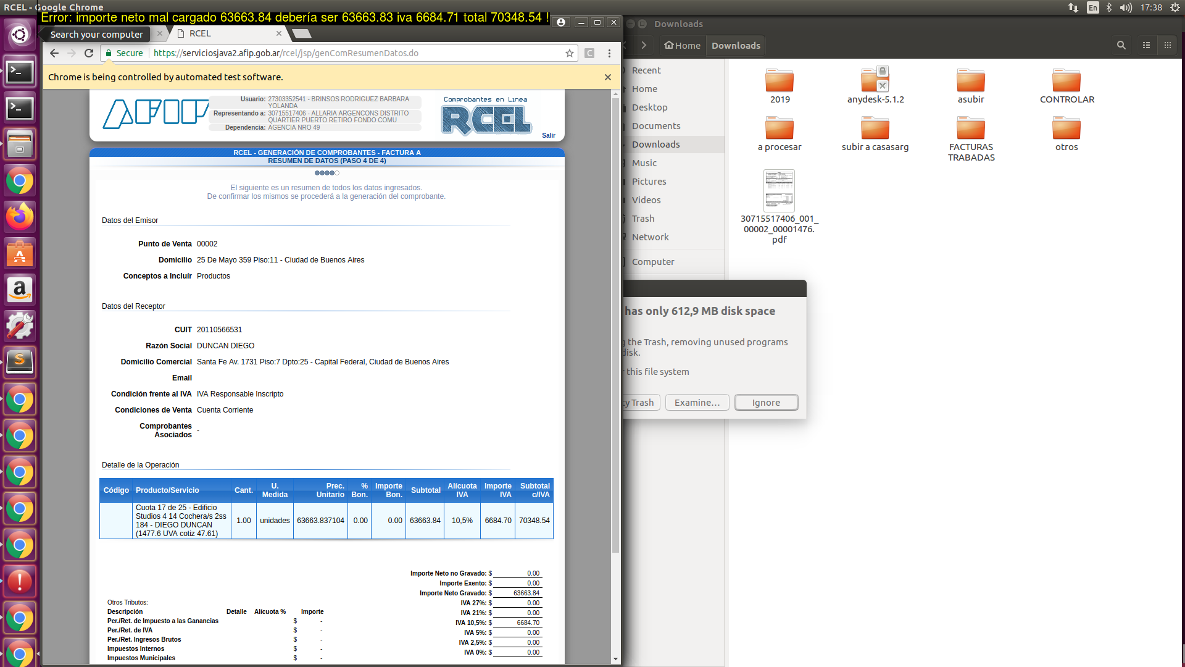Click the Chrome back arrow button
1185x667 pixels.
(54, 53)
